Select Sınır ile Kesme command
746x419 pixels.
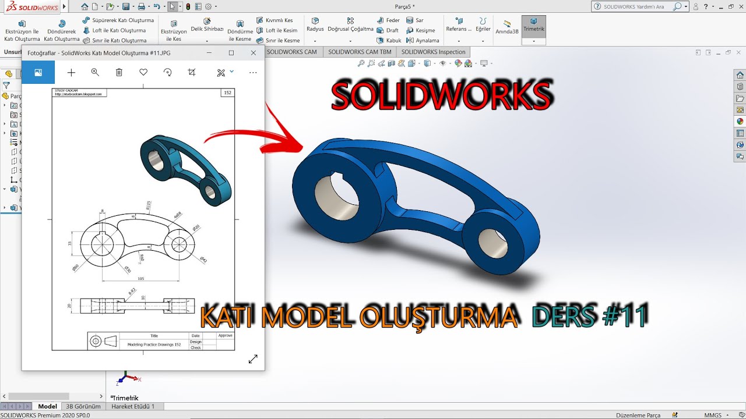point(279,41)
